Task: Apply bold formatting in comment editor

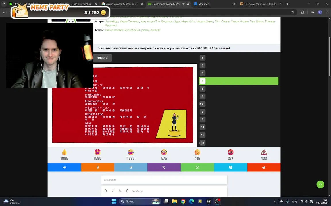Action: point(105,191)
